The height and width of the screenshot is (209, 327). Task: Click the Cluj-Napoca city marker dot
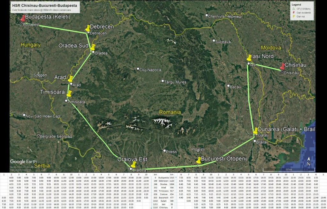pyautogui.click(x=138, y=69)
